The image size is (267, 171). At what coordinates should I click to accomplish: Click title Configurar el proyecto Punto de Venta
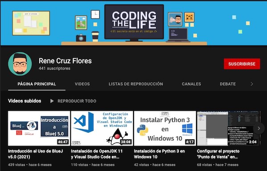tap(218, 154)
